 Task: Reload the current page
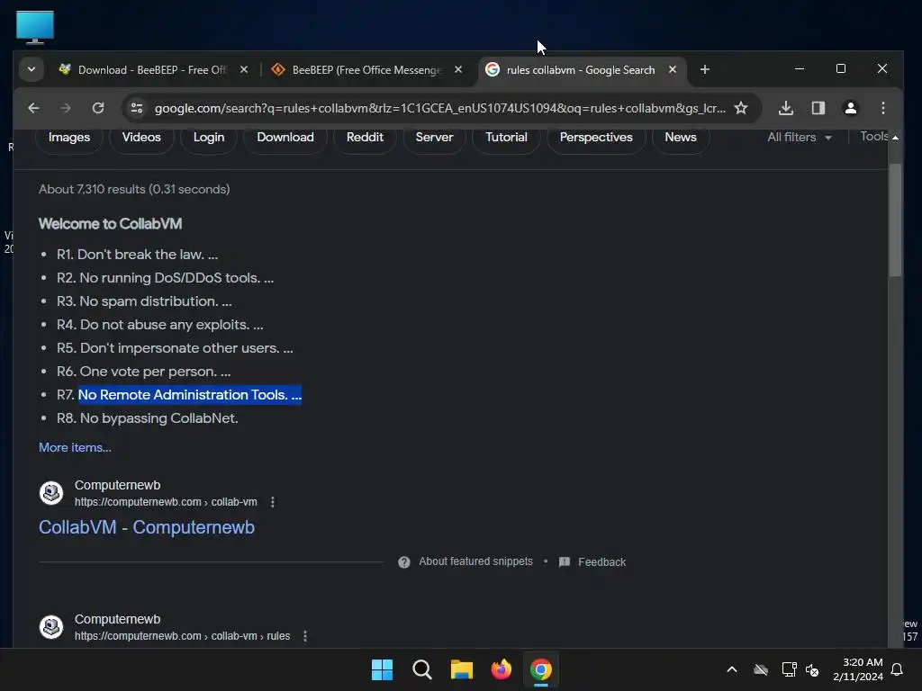coord(97,108)
